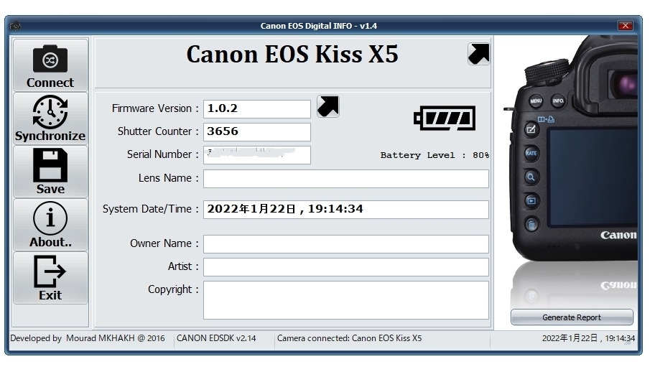Click the Lens Name field
Viewport: 655px width, 377px height.
346,179
